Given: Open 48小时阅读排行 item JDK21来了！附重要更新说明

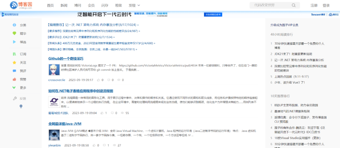Looking at the screenshot, I should tap(293, 54).
